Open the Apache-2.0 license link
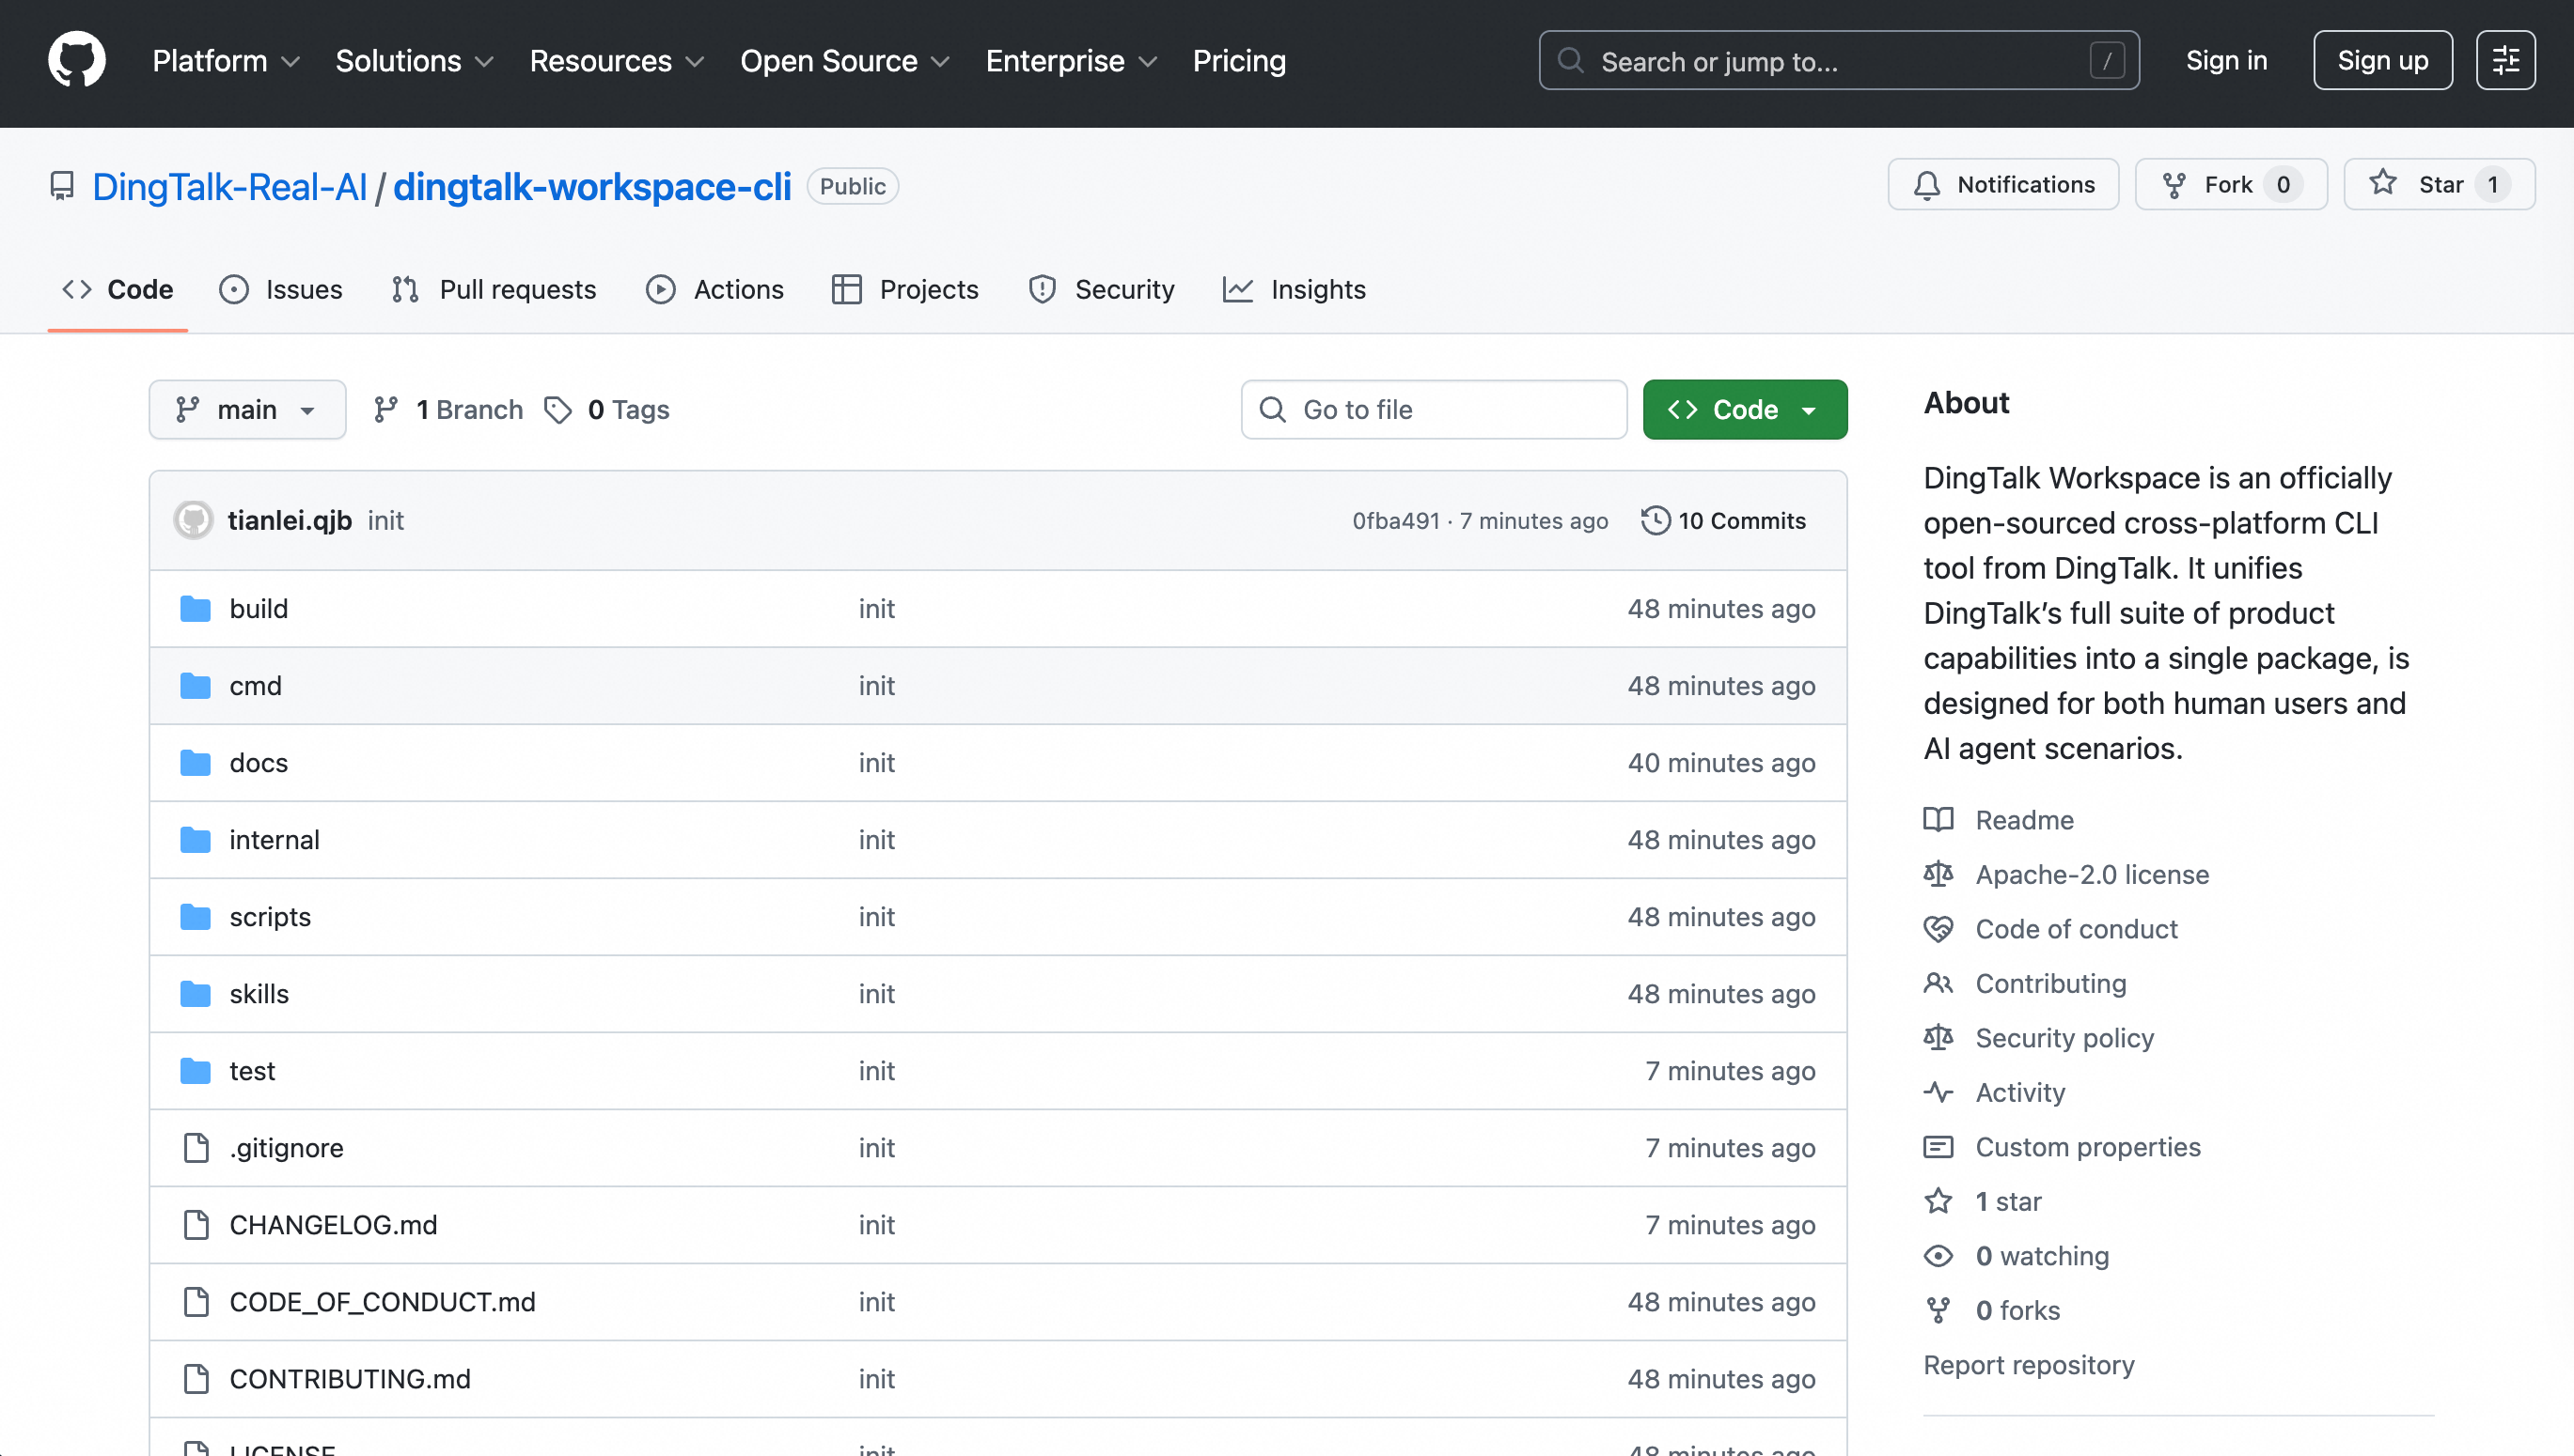Viewport: 2574px width, 1456px height. 2092,875
